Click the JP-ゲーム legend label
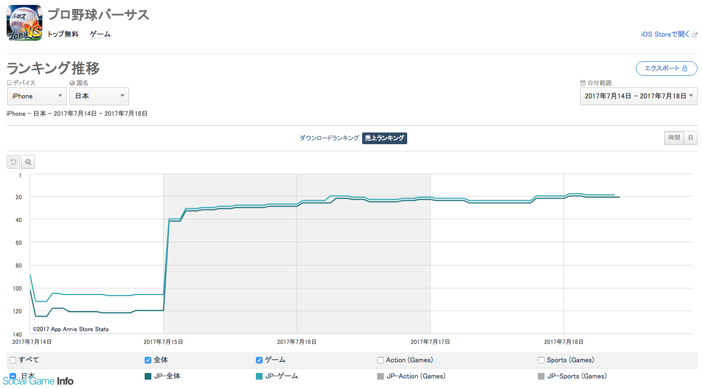The image size is (702, 388). pos(282,376)
